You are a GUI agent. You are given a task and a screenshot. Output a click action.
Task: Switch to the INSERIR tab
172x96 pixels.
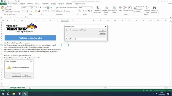22,4
